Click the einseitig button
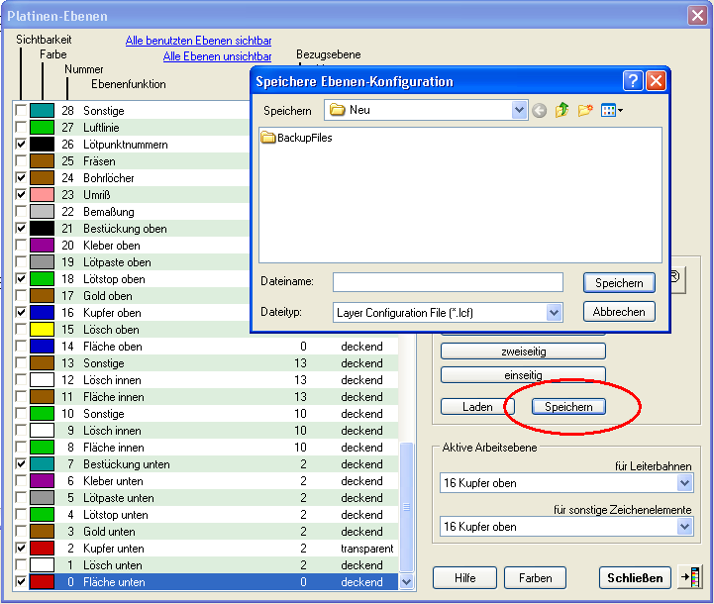This screenshot has height=604, width=714. point(523,375)
